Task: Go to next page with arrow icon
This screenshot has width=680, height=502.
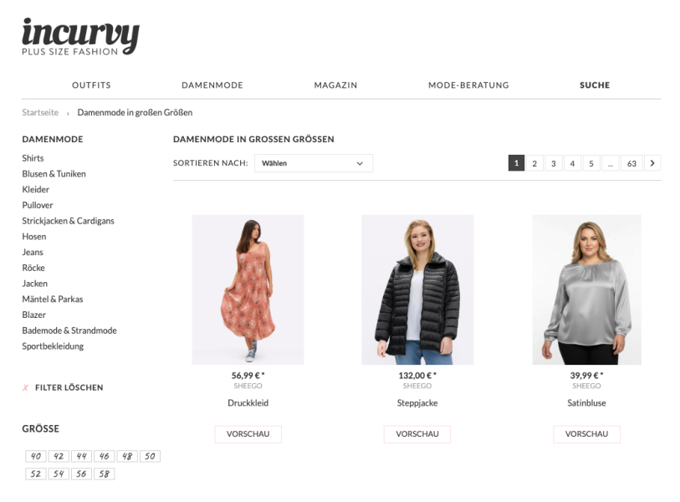Action: pyautogui.click(x=652, y=163)
